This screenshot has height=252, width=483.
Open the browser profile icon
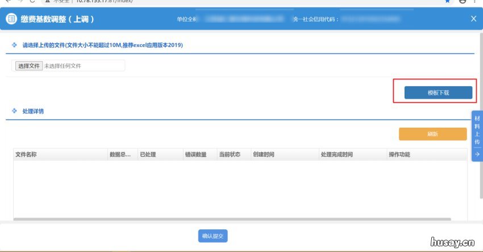pyautogui.click(x=463, y=1)
